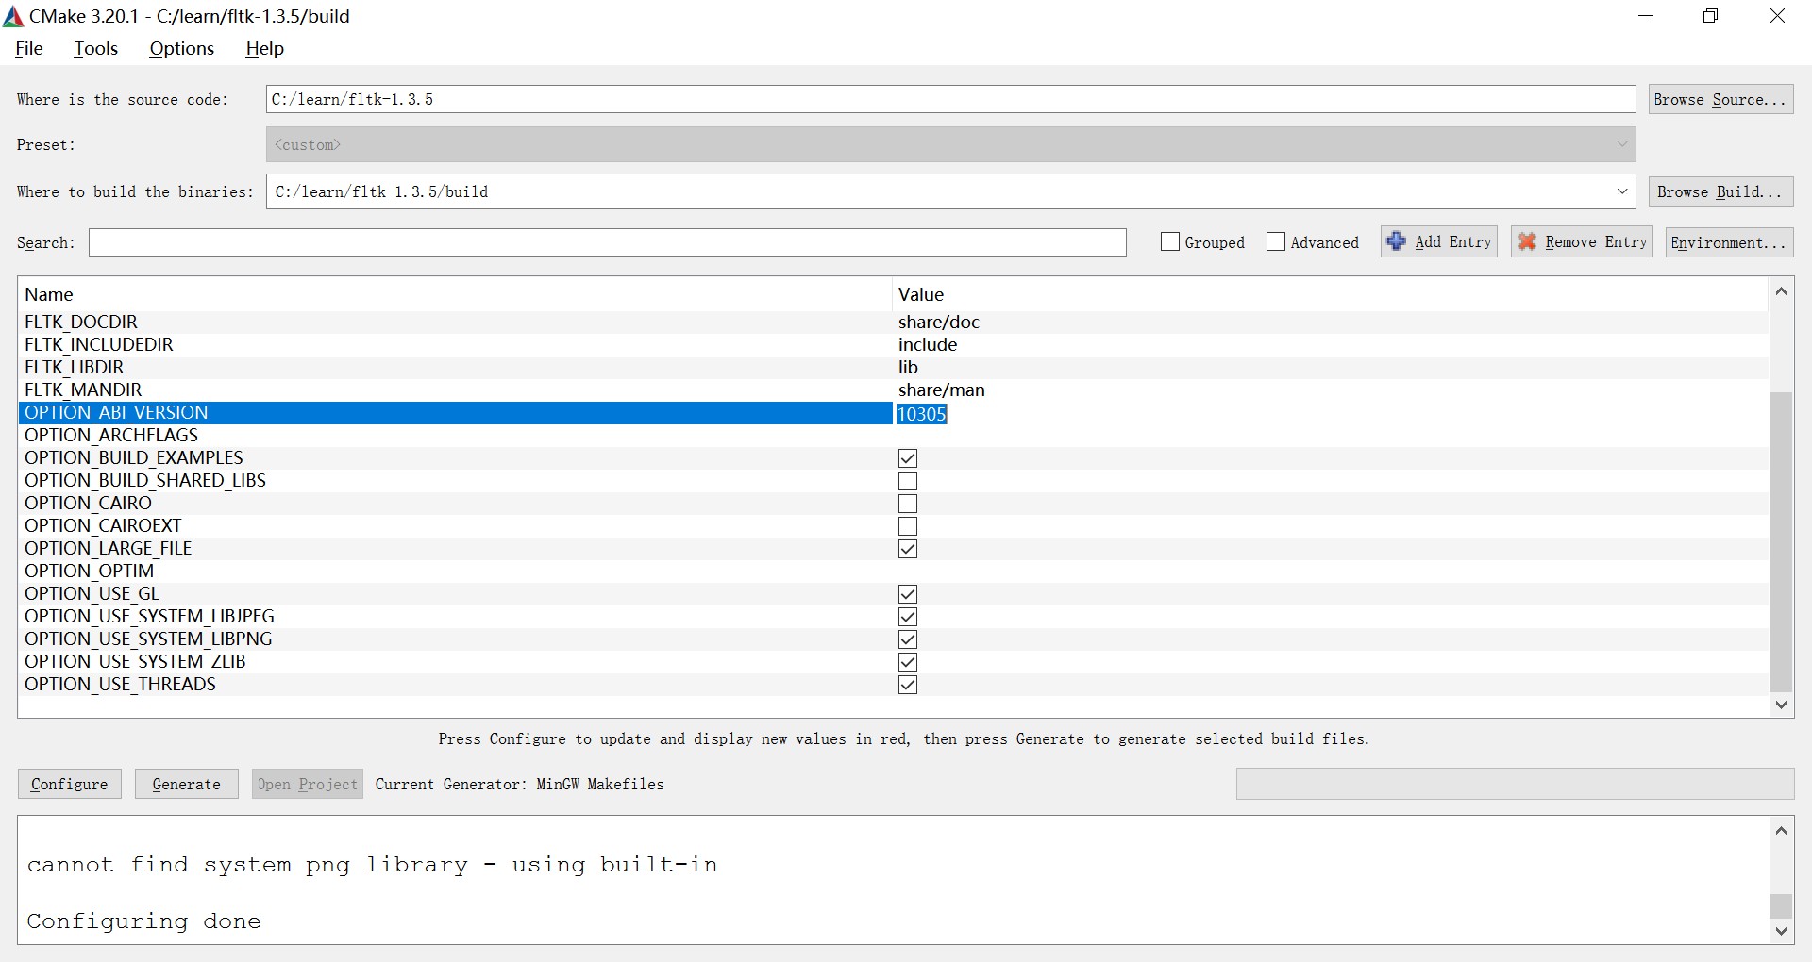Enable the Grouped checkbox
This screenshot has height=962, width=1812.
click(x=1170, y=241)
